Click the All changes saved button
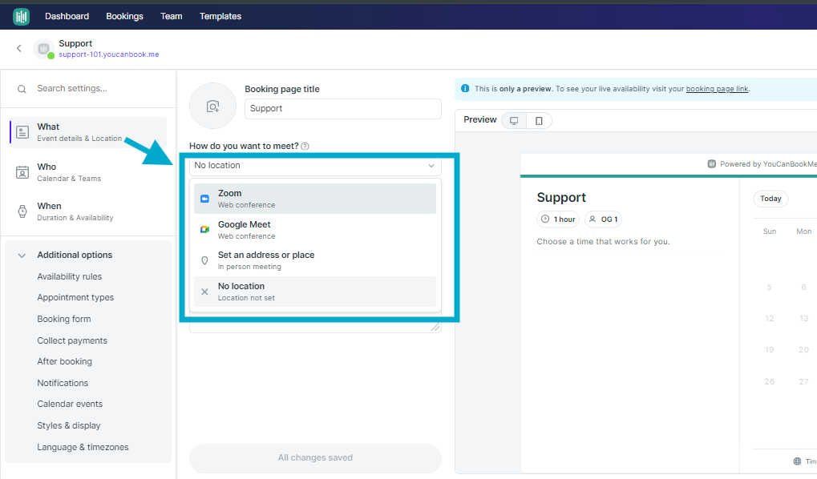The height and width of the screenshot is (479, 817). pyautogui.click(x=315, y=457)
